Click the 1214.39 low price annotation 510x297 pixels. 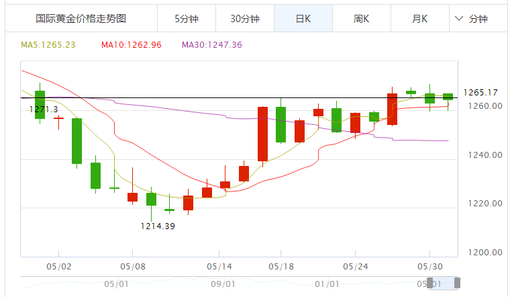(158, 226)
